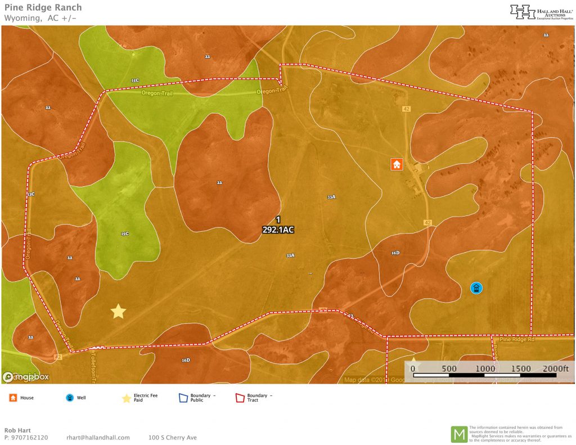Click the Well icon in the legend
The image size is (576, 445).
tap(69, 398)
